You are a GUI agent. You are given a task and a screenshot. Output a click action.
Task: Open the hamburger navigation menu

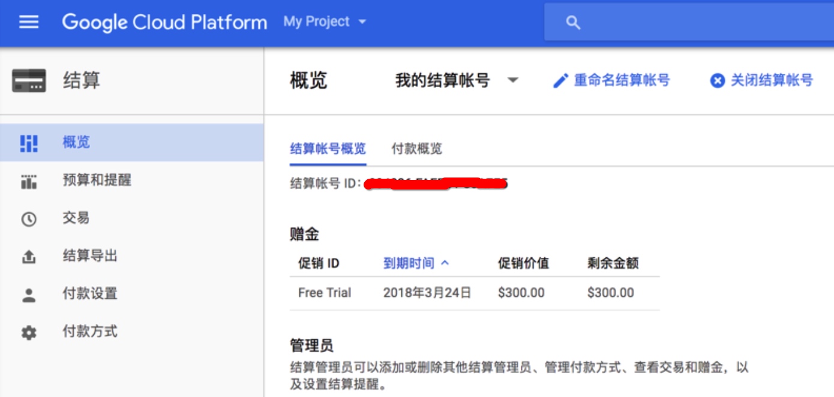coord(29,22)
